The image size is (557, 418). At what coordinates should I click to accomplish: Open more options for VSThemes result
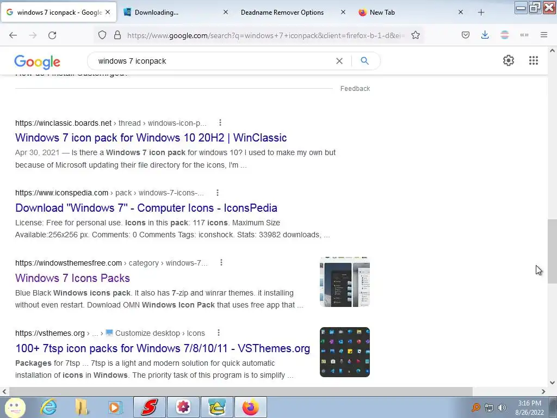[x=219, y=333]
